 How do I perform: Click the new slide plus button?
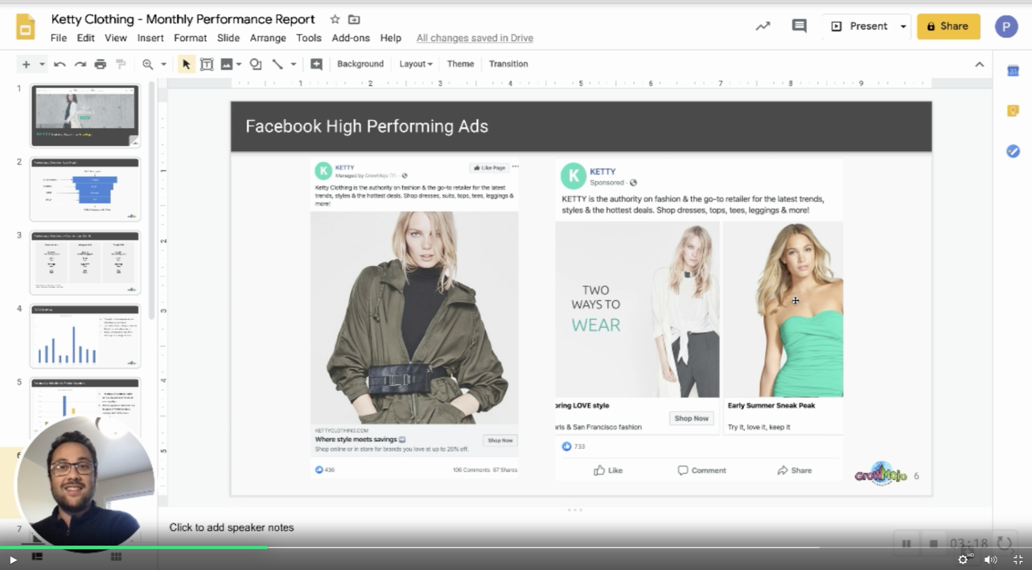[26, 64]
